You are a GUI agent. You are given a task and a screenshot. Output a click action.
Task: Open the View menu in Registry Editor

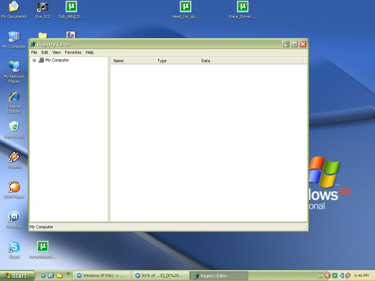point(56,52)
